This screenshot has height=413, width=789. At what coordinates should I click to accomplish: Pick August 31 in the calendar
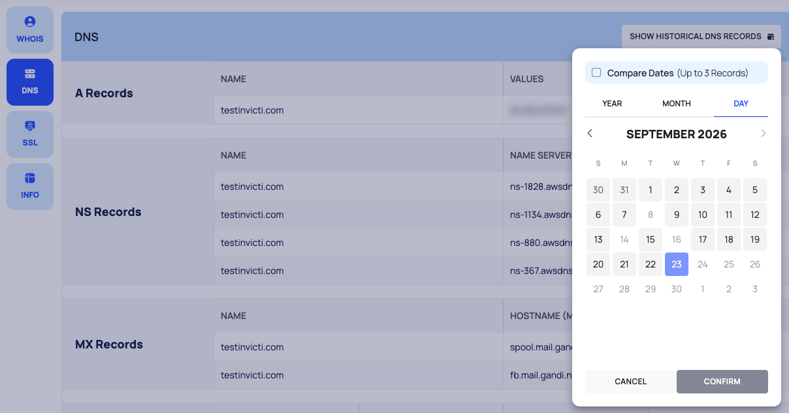tap(624, 190)
